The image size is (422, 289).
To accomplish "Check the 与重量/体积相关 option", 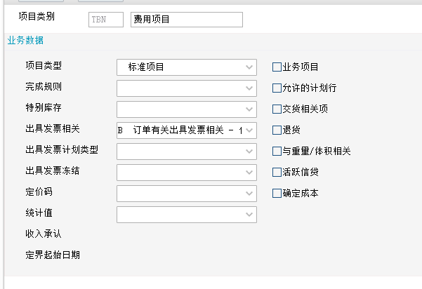I will point(277,151).
